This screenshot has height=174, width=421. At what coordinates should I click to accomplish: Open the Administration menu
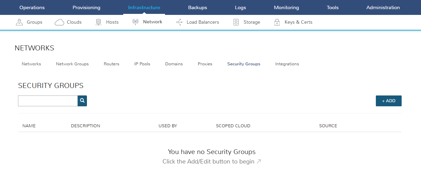(x=383, y=7)
